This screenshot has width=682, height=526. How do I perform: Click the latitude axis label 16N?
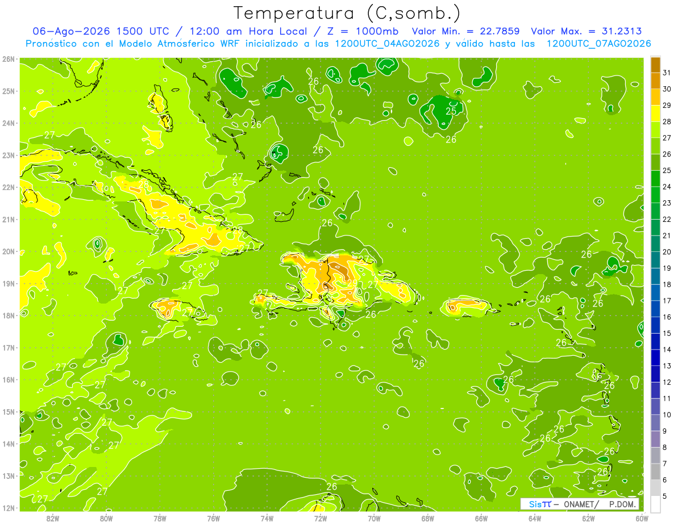coord(8,380)
